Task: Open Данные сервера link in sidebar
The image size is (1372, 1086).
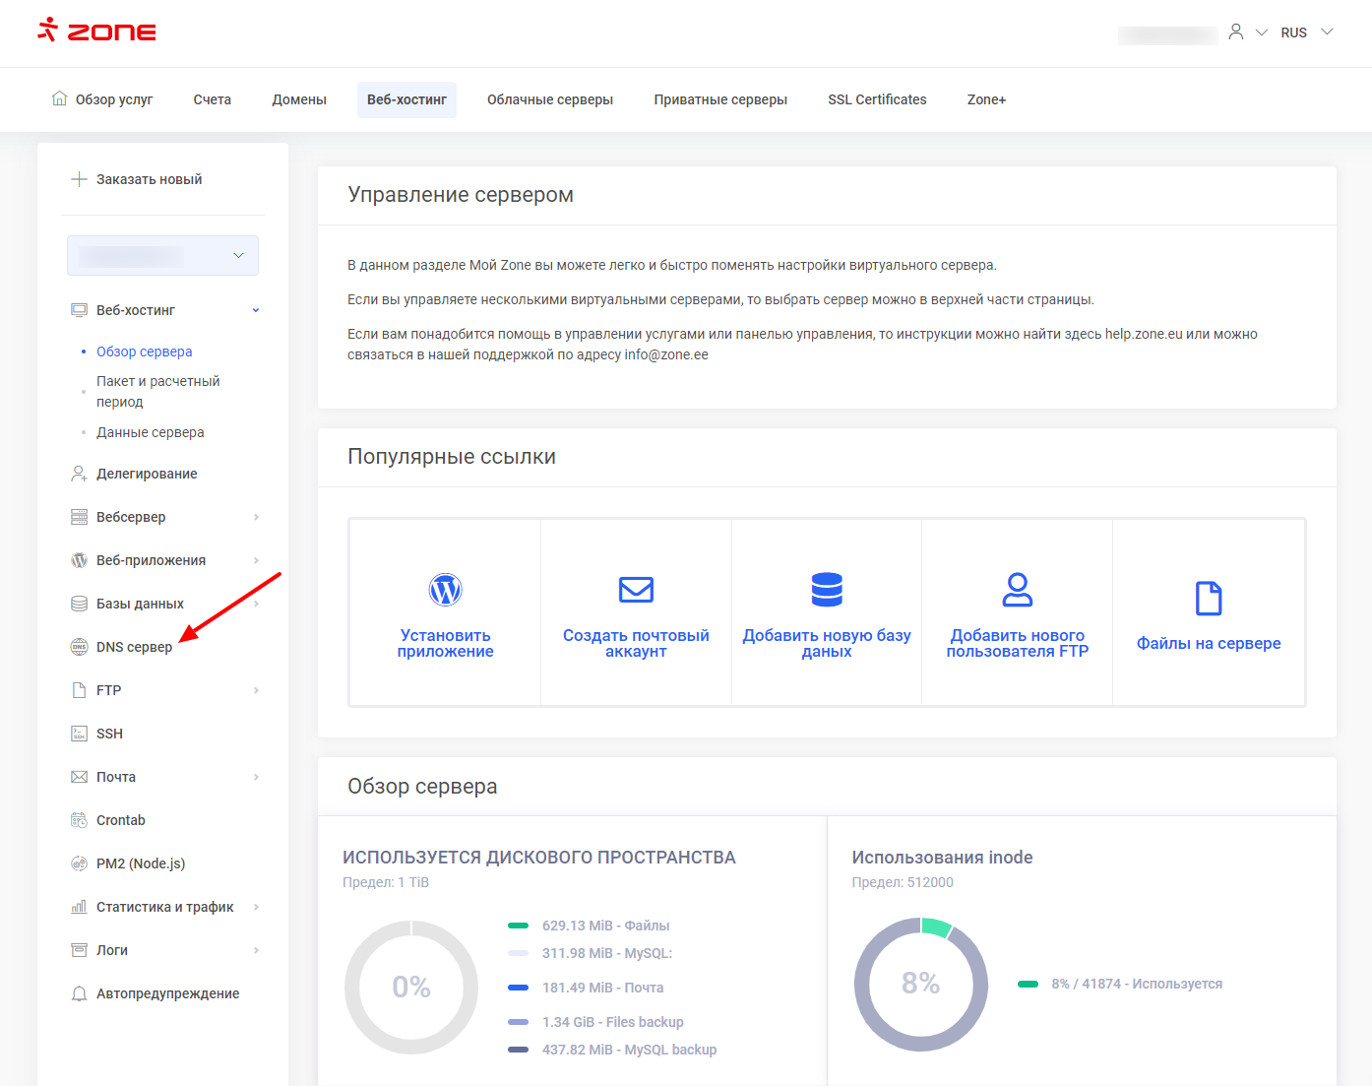Action: (151, 432)
